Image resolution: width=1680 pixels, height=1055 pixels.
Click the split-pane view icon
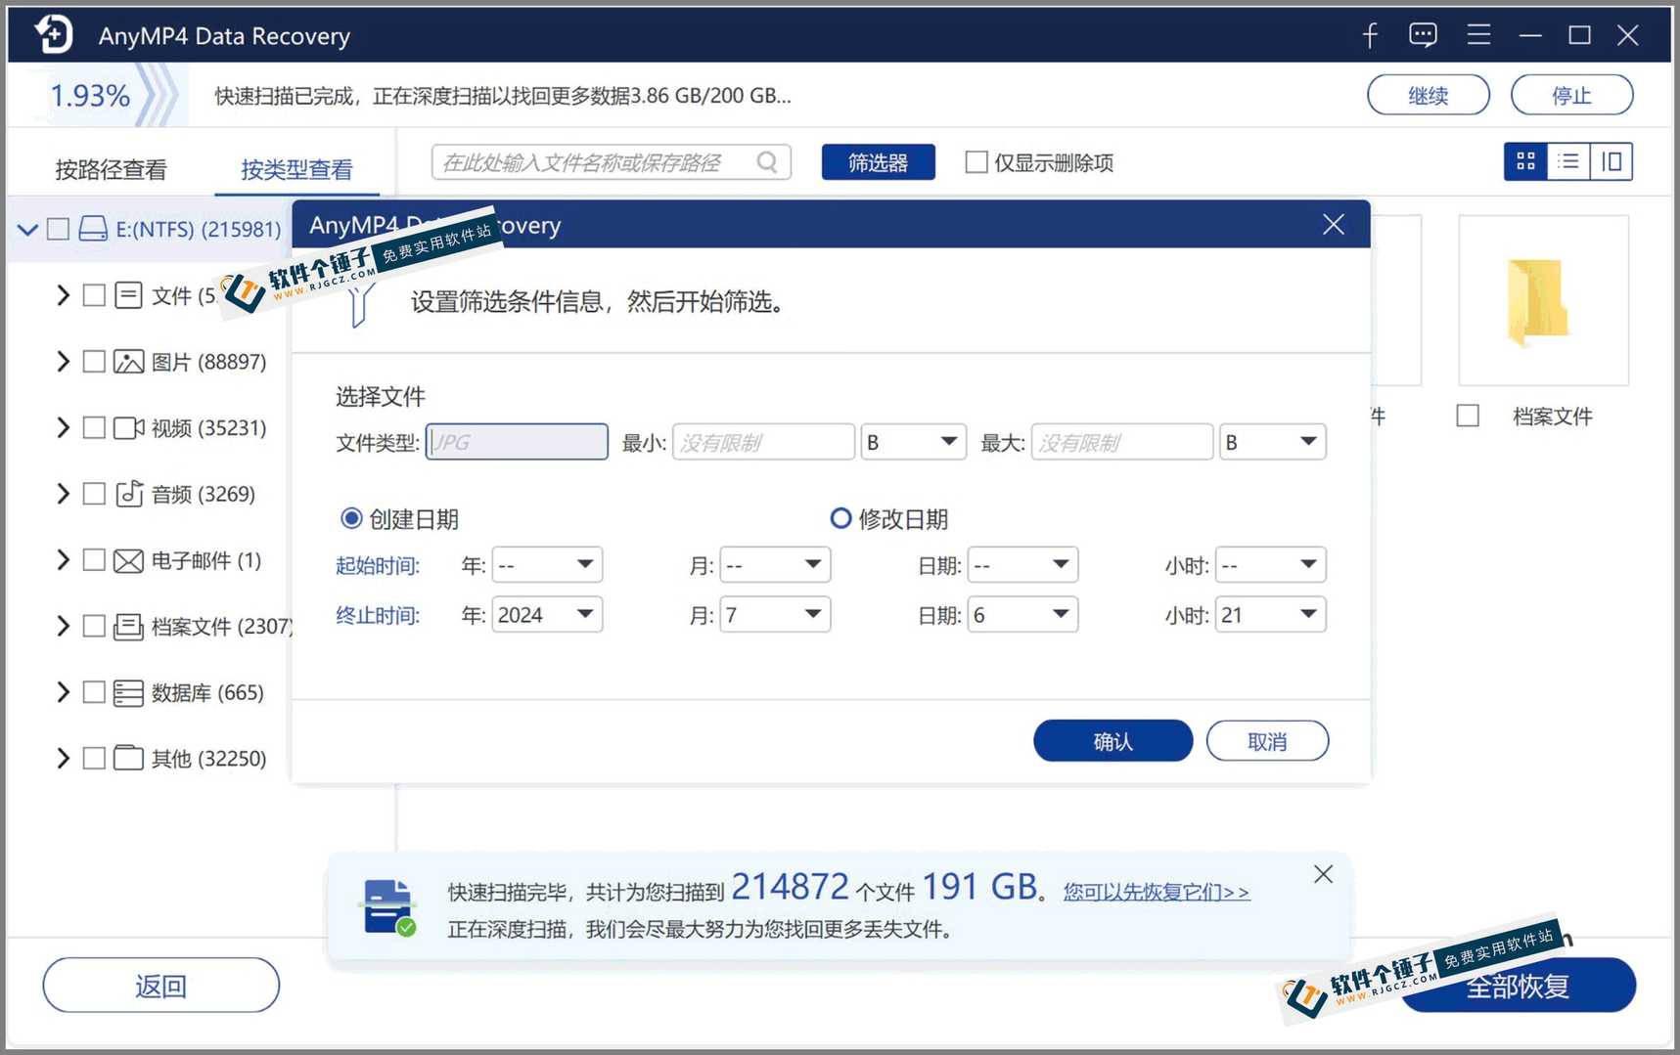click(1611, 161)
